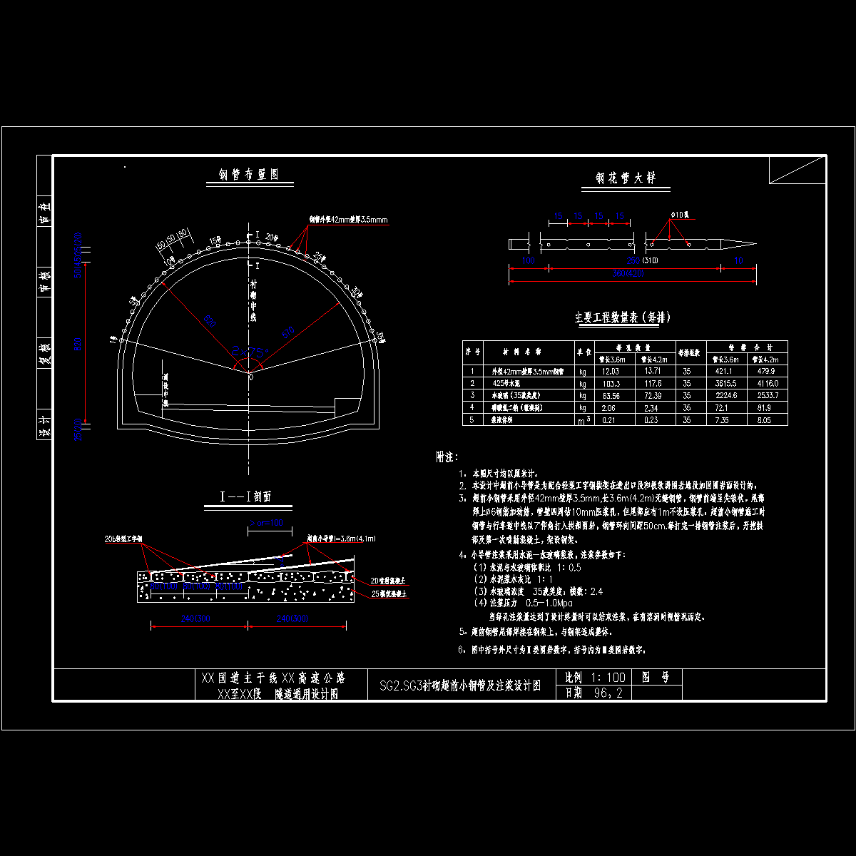This screenshot has width=856, height=856.
Task: Select the 比例 1:100 scale cell
Action: [595, 678]
